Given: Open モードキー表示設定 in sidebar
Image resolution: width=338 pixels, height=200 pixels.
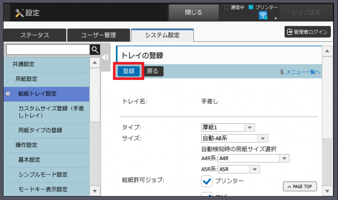Looking at the screenshot, I should 47,189.
